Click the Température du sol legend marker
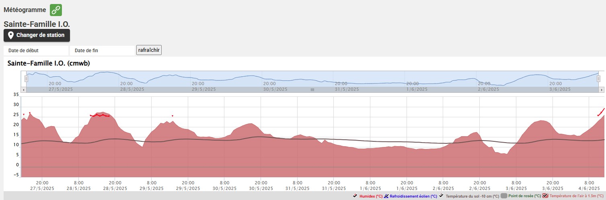This screenshot has width=606, height=200. click(442, 196)
